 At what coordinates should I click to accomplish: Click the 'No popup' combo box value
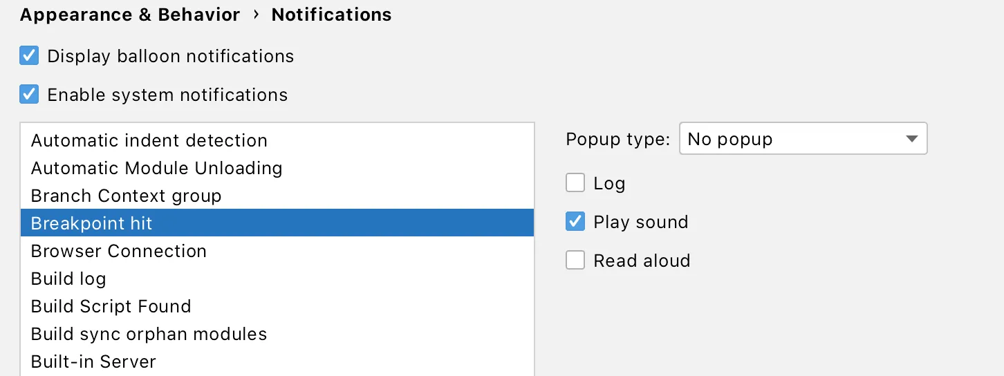point(788,139)
